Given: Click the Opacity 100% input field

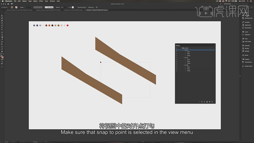Looking at the screenshot, I should coord(63,7).
